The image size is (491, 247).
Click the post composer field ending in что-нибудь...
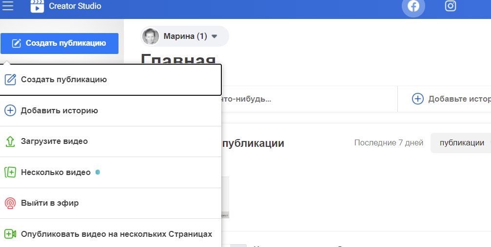click(310, 99)
